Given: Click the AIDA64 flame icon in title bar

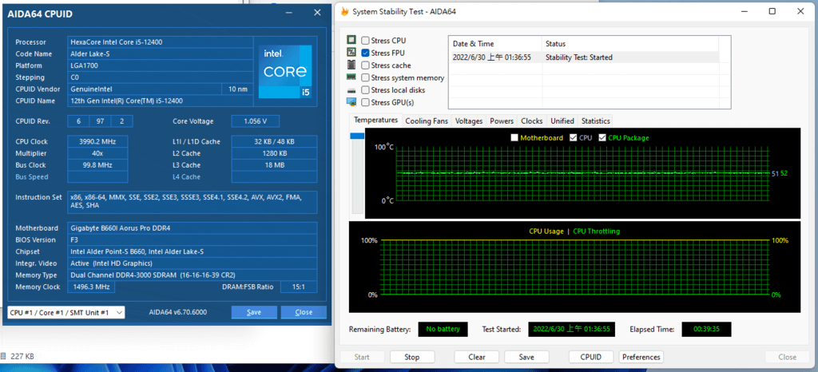Looking at the screenshot, I should [344, 11].
